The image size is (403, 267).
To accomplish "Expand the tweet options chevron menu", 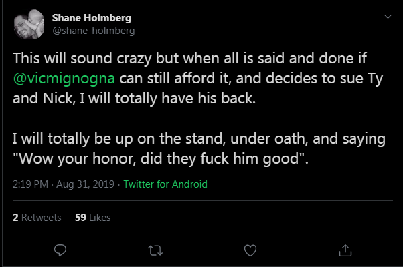I will 388,17.
